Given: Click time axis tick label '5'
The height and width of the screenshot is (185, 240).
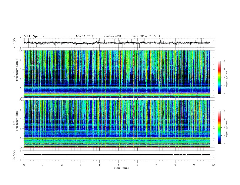Looking at the screenshot, I should (118, 165).
